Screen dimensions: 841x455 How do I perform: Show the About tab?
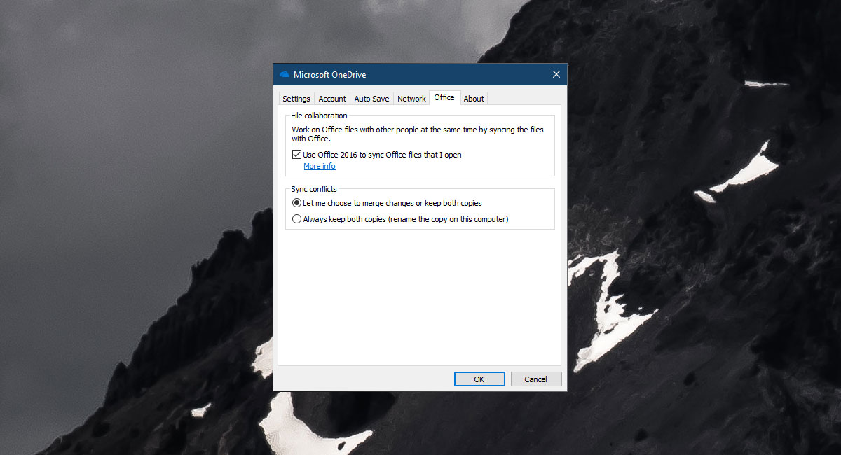click(x=474, y=99)
